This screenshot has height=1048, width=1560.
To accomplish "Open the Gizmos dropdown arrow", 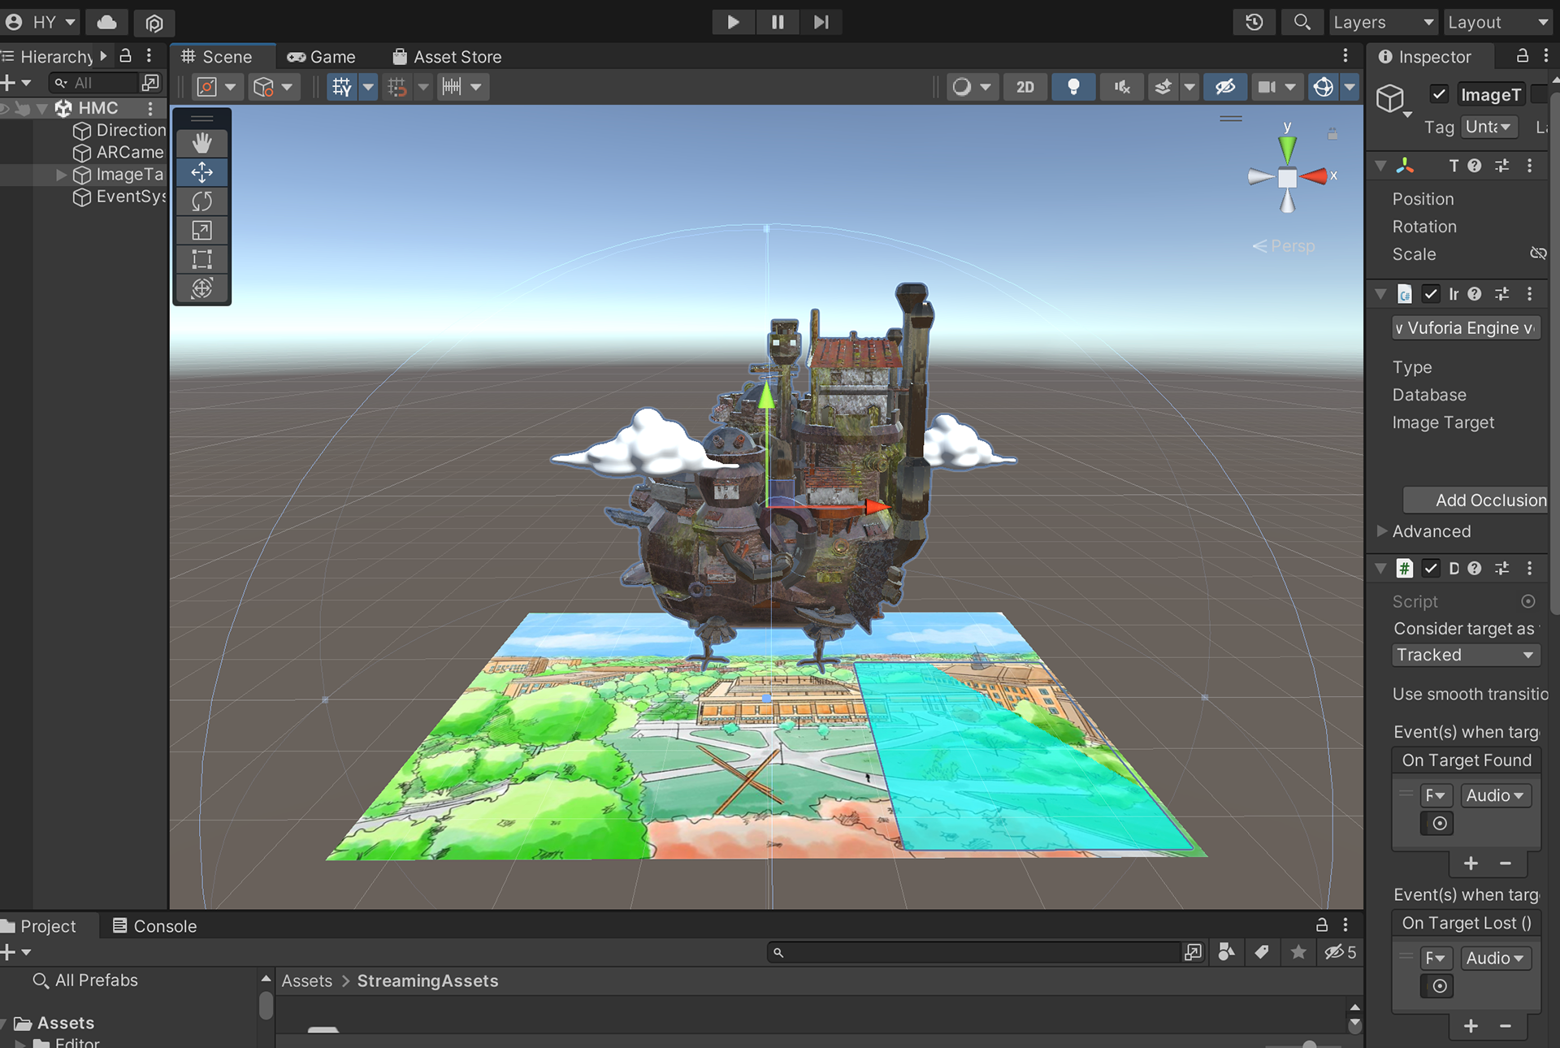I will [x=1350, y=87].
